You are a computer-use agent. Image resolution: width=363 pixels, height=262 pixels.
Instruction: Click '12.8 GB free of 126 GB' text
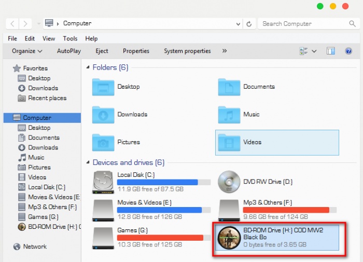click(150, 217)
